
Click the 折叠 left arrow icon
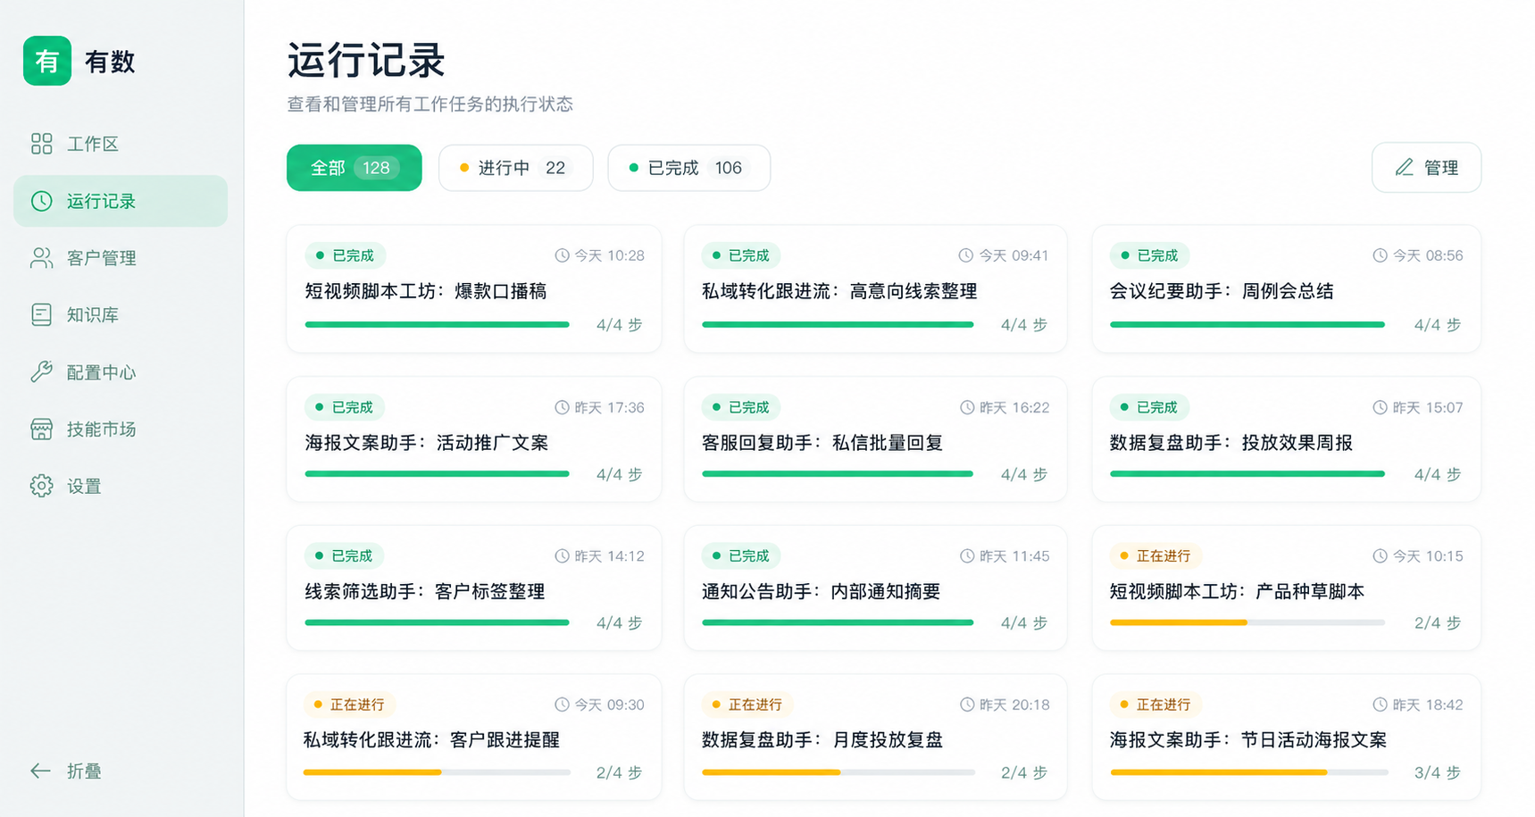tap(40, 771)
